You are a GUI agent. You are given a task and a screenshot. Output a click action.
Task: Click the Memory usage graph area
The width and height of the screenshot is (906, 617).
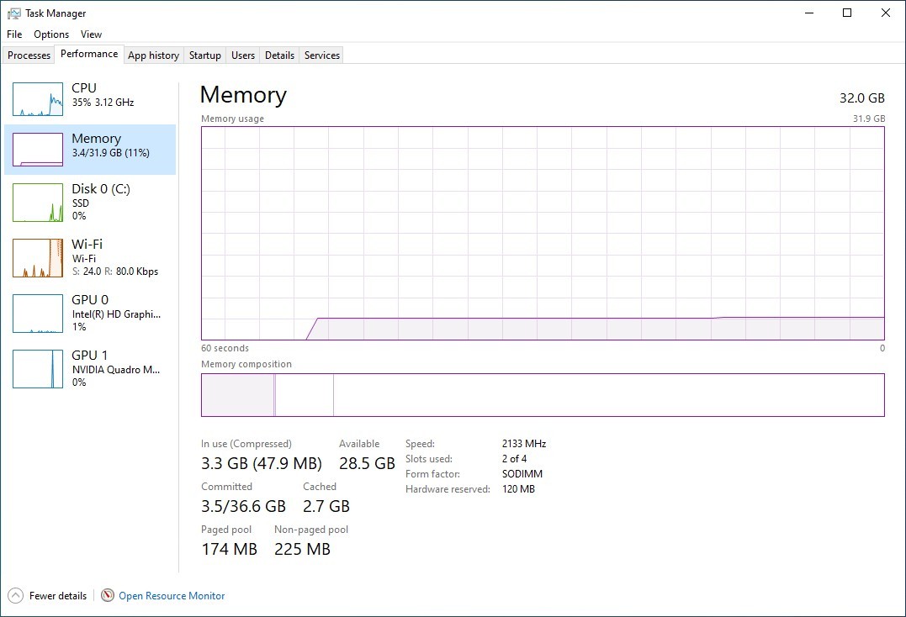pos(543,233)
